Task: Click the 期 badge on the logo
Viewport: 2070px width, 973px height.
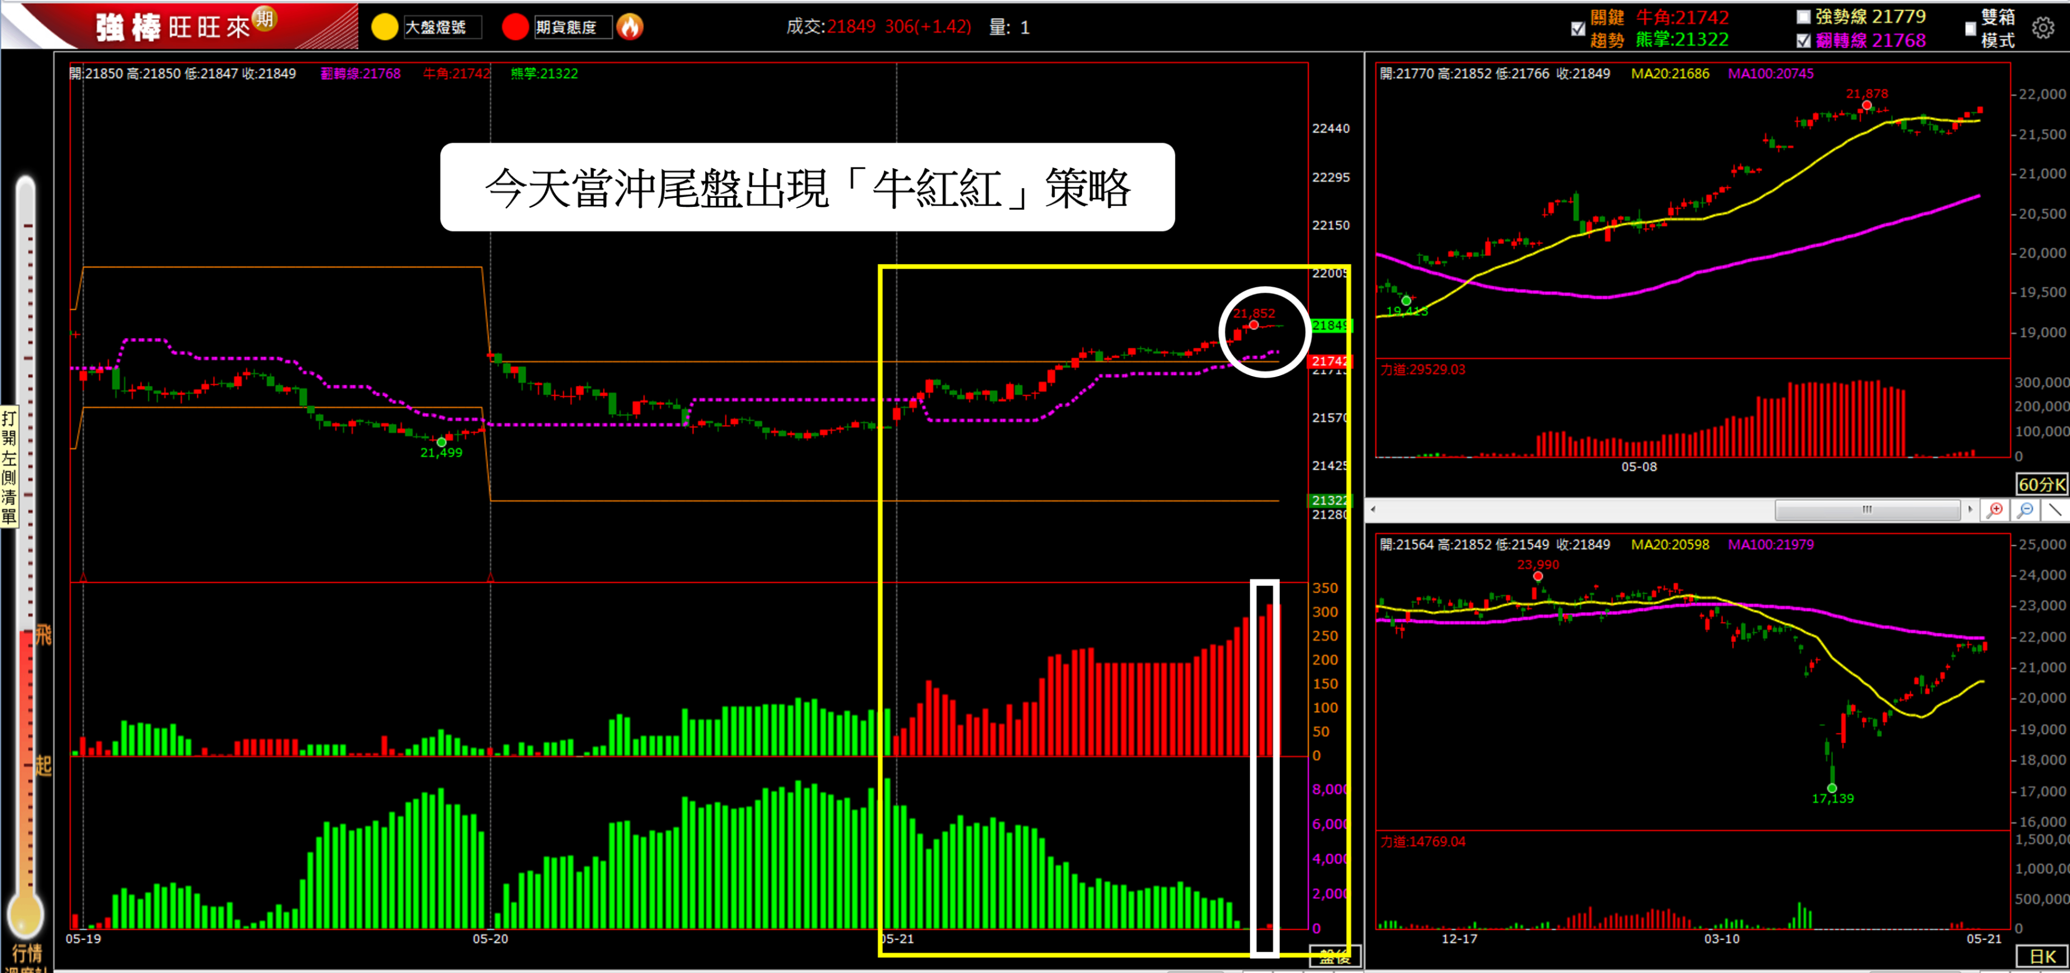Action: [x=264, y=18]
